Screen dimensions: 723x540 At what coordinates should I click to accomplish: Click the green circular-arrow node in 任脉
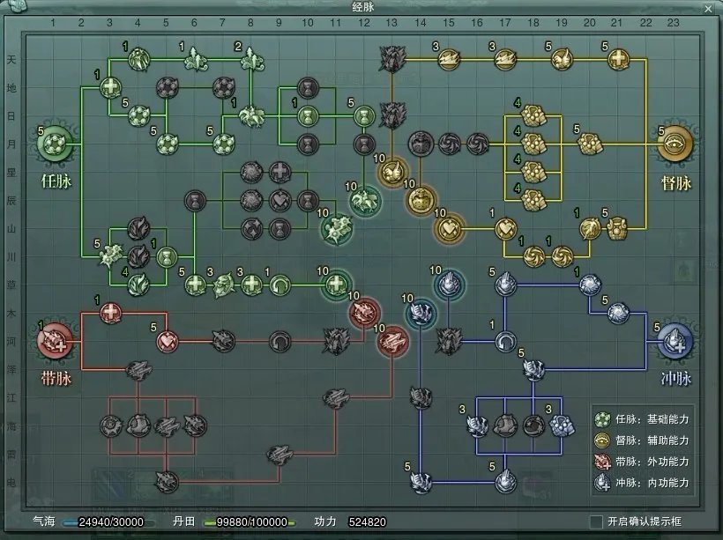tap(279, 285)
